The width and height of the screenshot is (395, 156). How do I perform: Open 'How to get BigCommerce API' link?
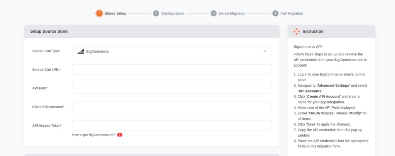[x=94, y=135]
